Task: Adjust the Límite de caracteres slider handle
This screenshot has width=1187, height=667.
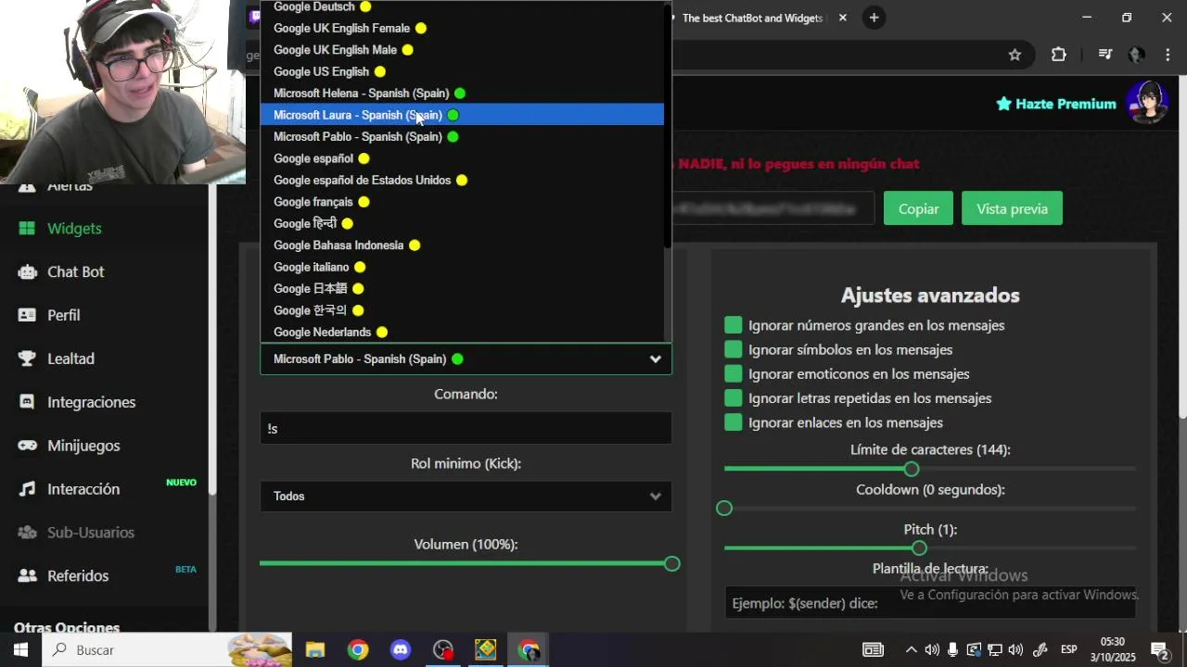Action: pyautogui.click(x=912, y=469)
